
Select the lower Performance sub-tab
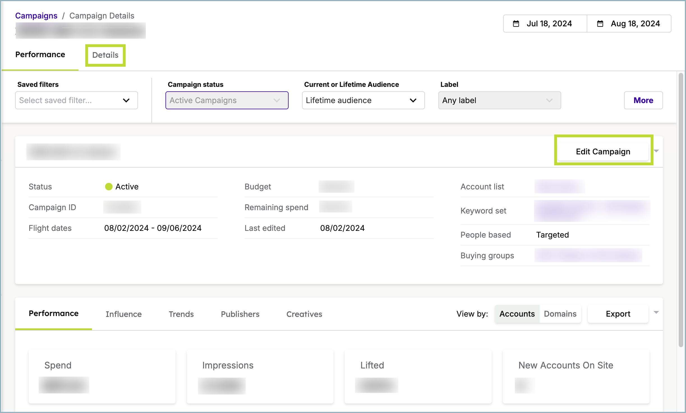54,314
